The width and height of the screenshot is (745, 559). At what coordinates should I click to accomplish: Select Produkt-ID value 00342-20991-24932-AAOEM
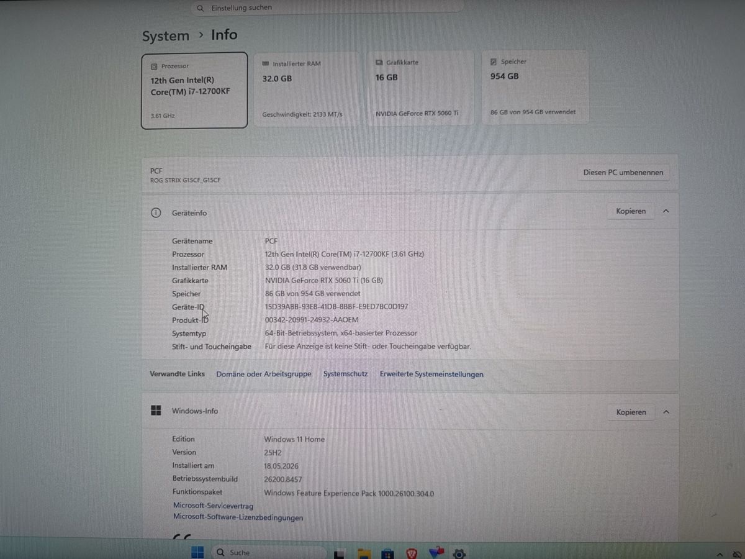[x=311, y=320]
